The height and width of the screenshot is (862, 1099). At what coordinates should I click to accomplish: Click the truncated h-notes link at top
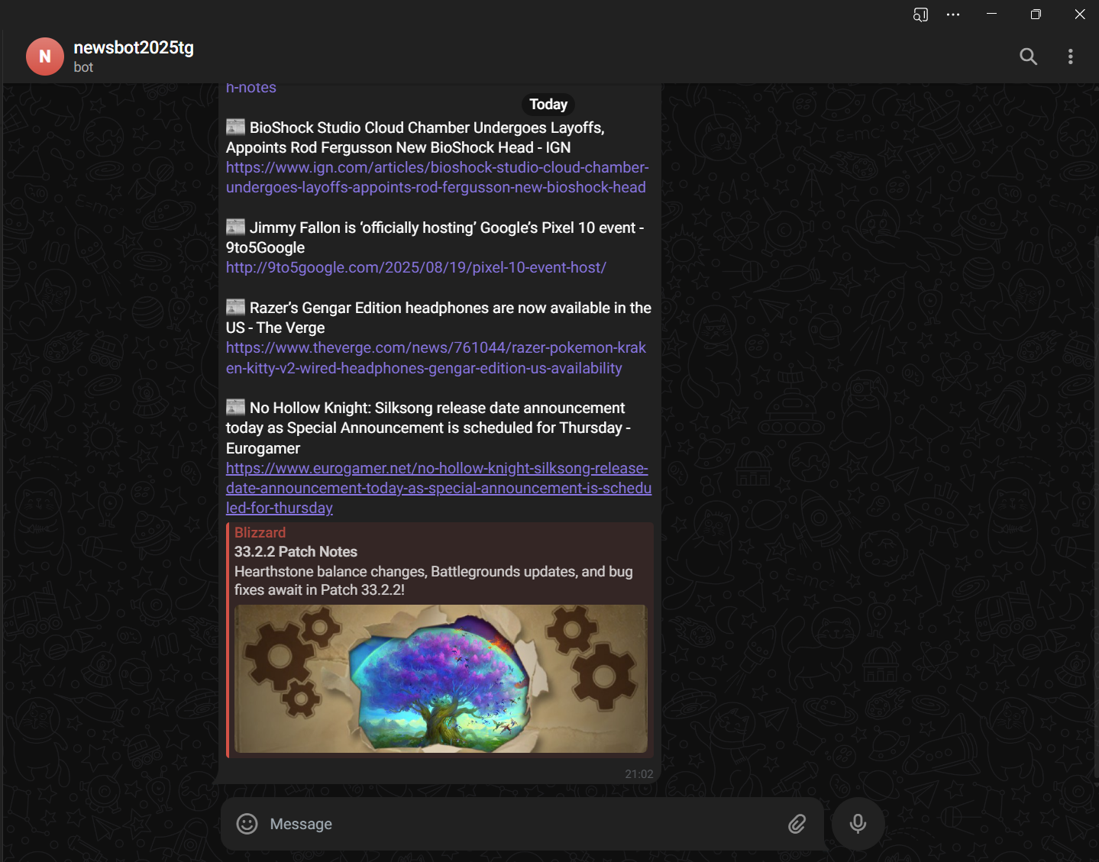tap(251, 88)
